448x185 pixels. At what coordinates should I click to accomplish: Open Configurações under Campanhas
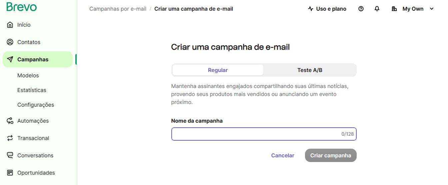tap(36, 105)
